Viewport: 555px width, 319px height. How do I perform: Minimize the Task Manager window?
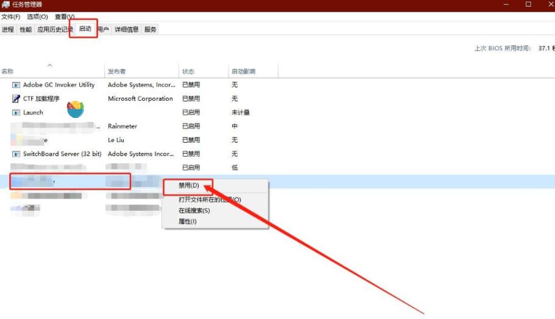click(506, 5)
